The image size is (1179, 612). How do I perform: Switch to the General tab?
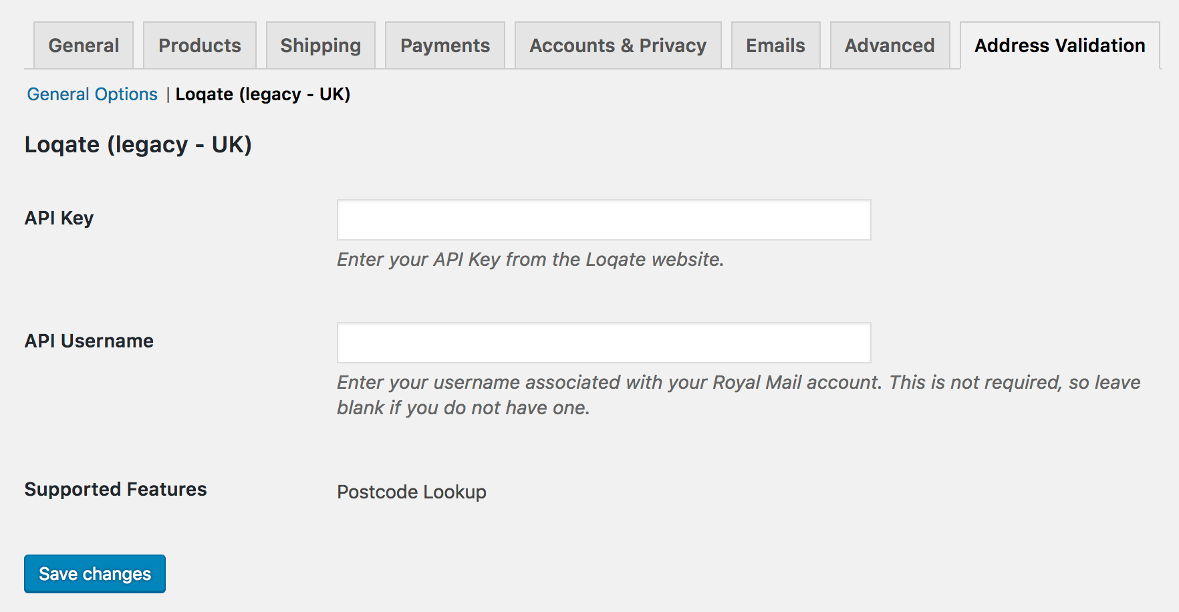[x=83, y=45]
